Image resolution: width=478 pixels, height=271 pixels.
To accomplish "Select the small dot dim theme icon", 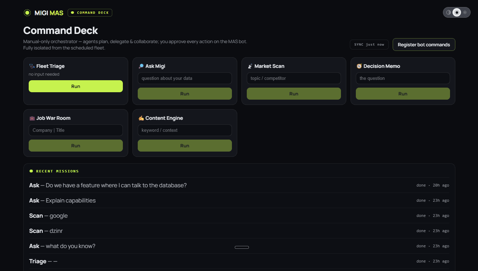I will coord(465,12).
